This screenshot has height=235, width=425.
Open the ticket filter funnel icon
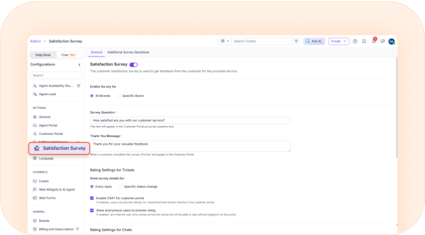coord(296,41)
